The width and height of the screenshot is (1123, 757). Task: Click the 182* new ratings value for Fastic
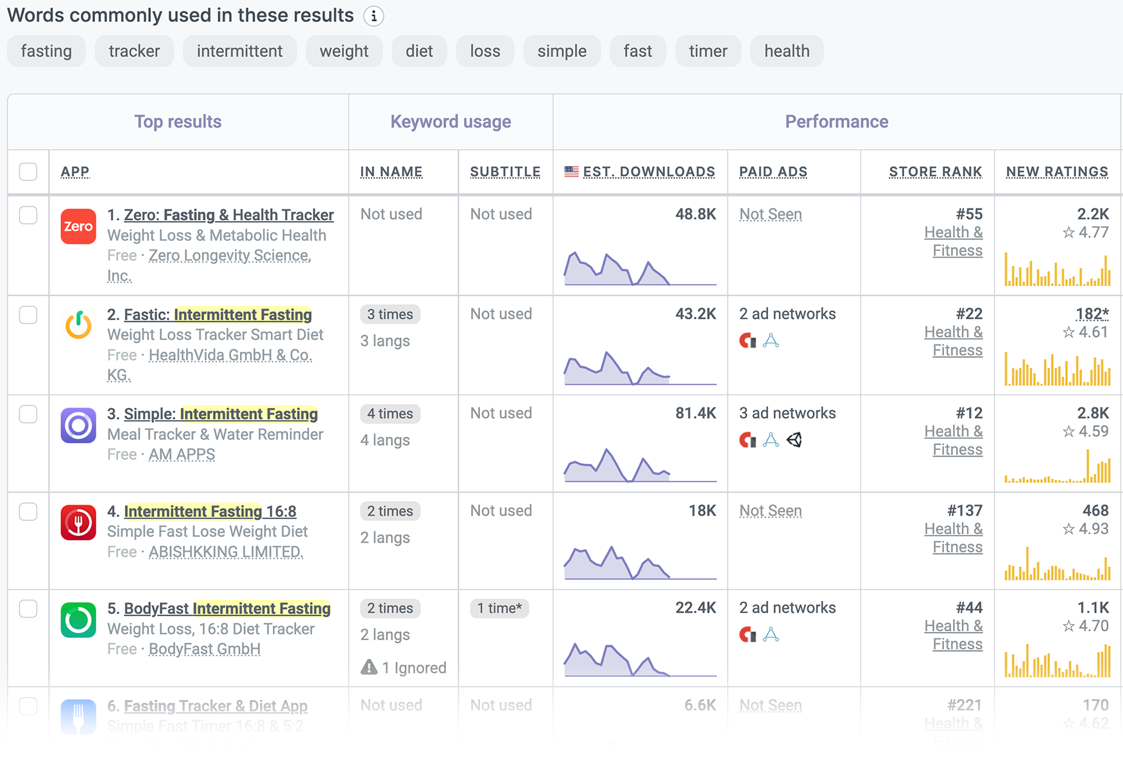click(1092, 314)
